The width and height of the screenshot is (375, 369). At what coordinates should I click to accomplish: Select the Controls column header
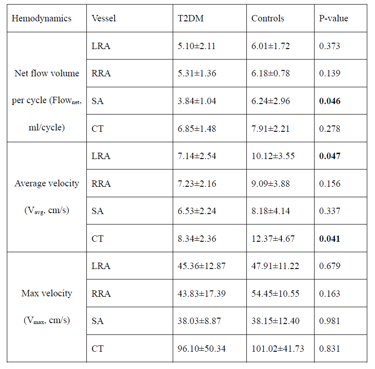(x=268, y=19)
